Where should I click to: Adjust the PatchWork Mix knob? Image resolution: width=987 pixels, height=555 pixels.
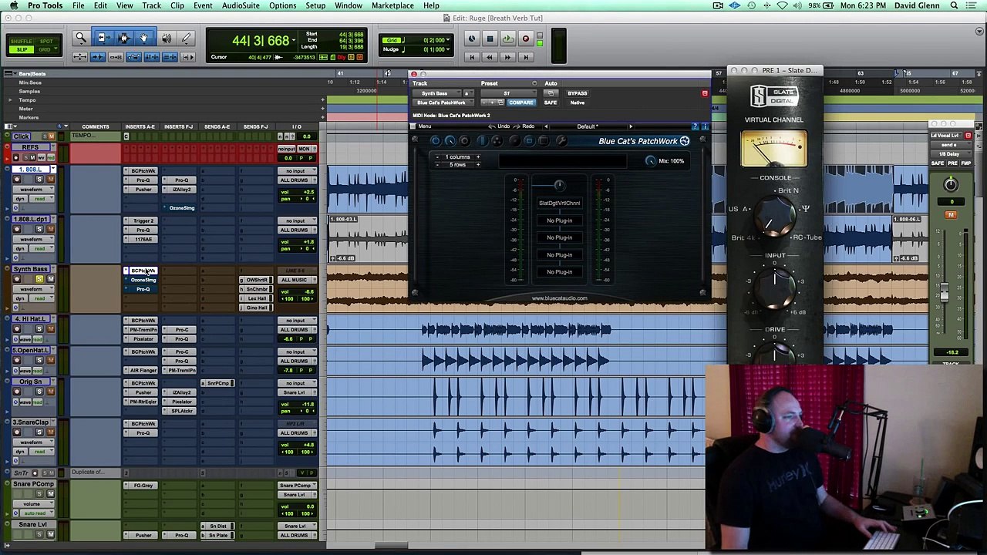(650, 160)
